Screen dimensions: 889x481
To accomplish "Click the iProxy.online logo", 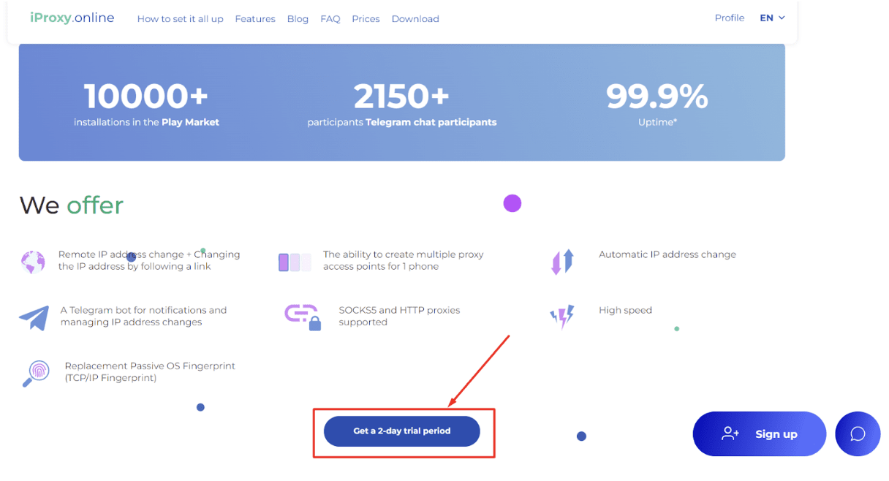I will coord(72,18).
